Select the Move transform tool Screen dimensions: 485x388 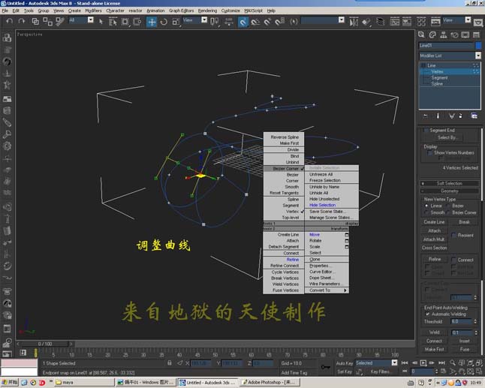tap(152, 22)
